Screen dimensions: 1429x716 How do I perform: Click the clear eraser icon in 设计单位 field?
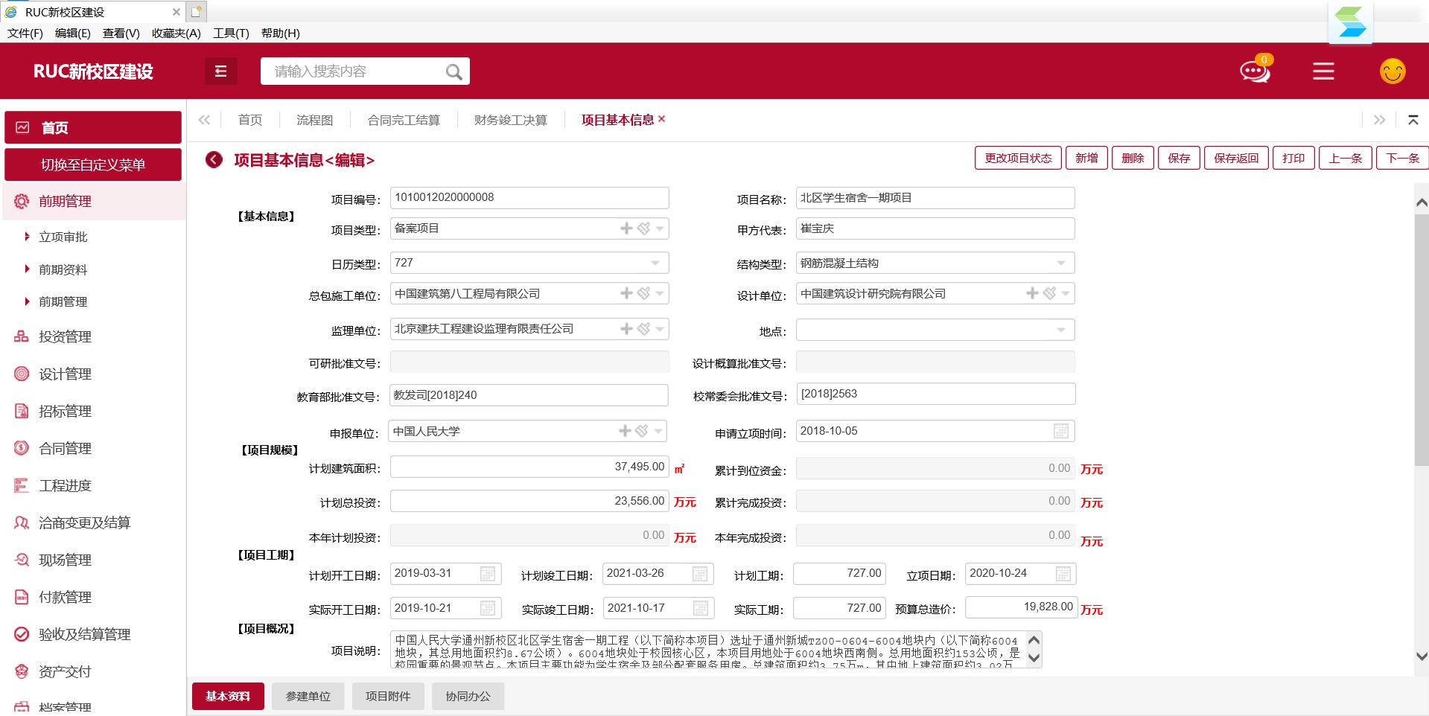[x=1049, y=293]
